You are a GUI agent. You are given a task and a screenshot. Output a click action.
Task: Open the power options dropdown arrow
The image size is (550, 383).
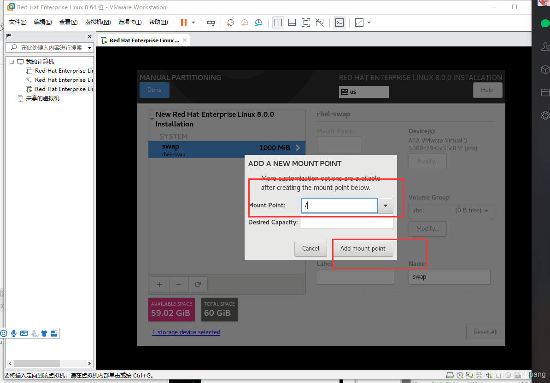point(193,23)
